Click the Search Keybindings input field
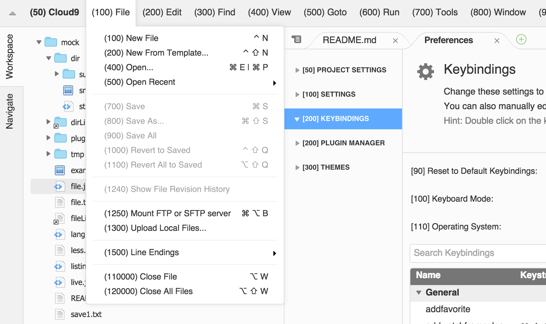The width and height of the screenshot is (546, 324). click(x=476, y=253)
